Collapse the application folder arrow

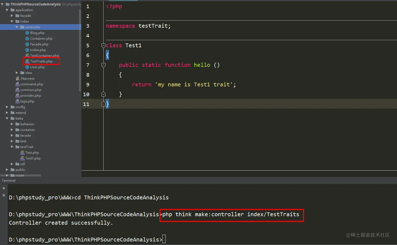[x=7, y=10]
